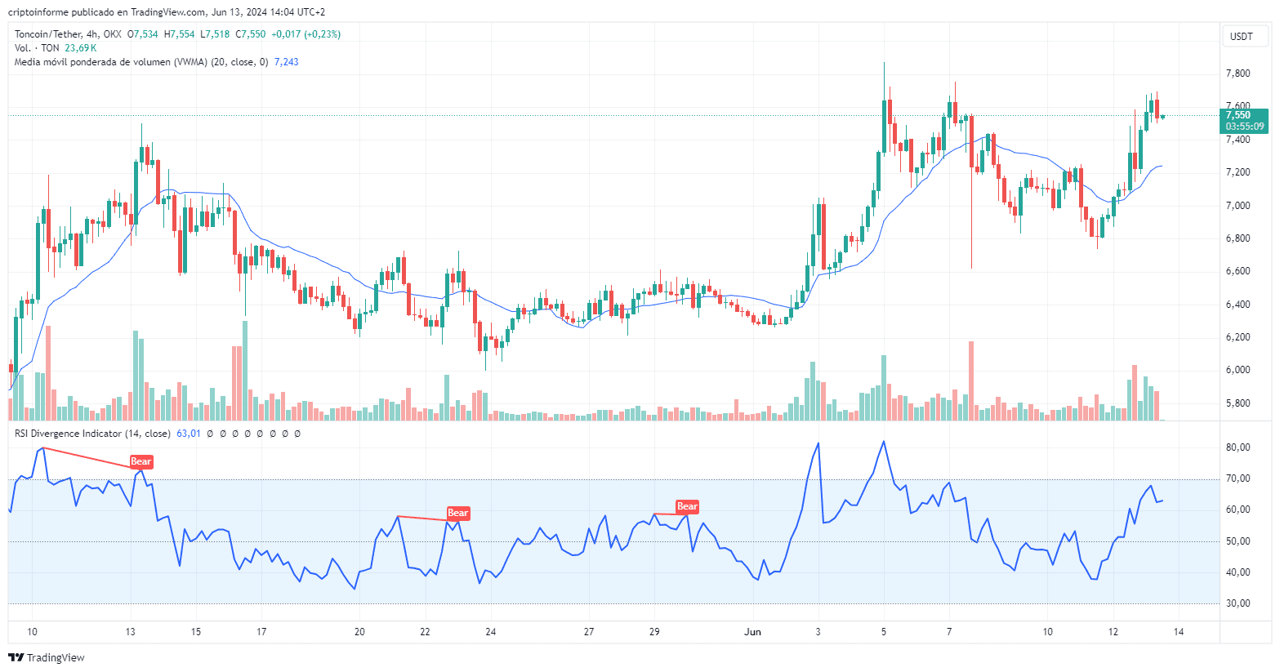Click the 24 date on the time axis
Screen dimensions: 1280x672
tap(490, 632)
